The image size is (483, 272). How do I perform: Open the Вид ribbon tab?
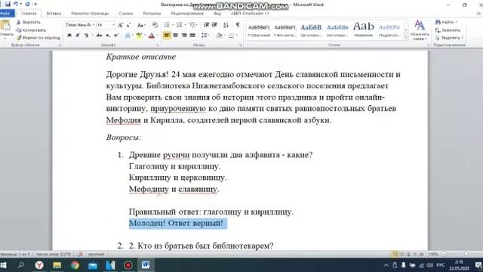pyautogui.click(x=217, y=14)
